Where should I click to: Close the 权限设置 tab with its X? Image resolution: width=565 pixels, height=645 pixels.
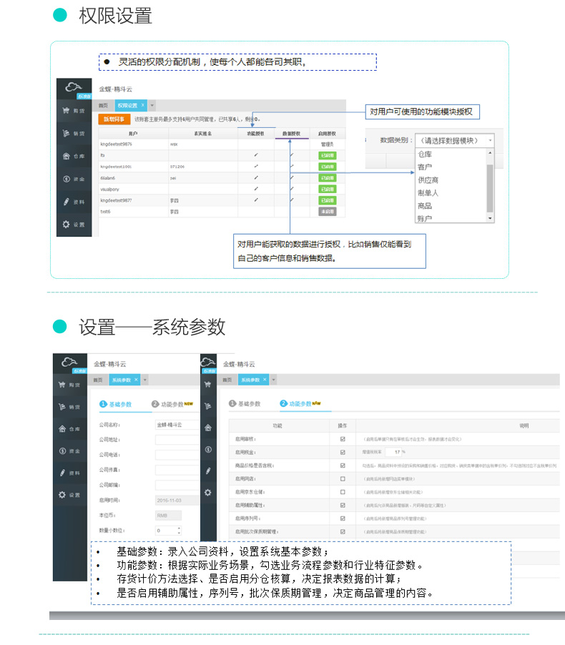[142, 105]
